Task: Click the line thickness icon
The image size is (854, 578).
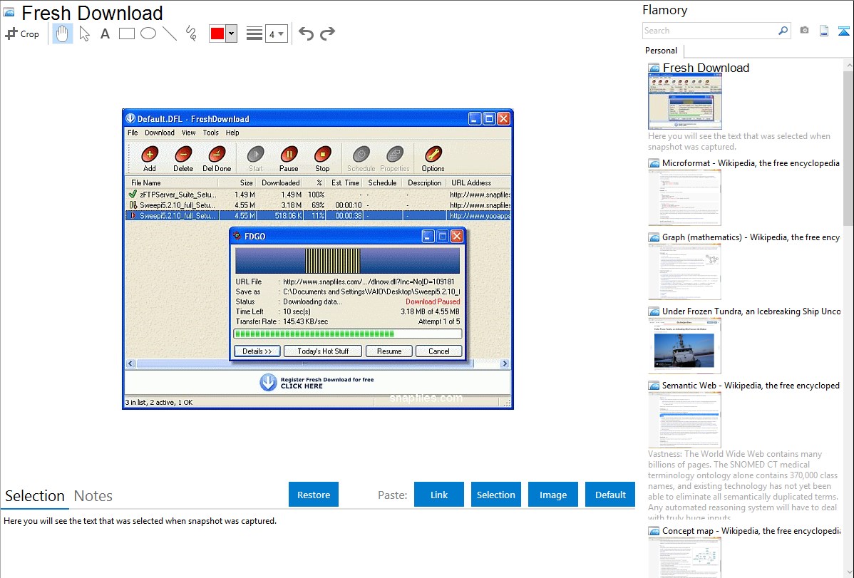Action: pyautogui.click(x=254, y=33)
